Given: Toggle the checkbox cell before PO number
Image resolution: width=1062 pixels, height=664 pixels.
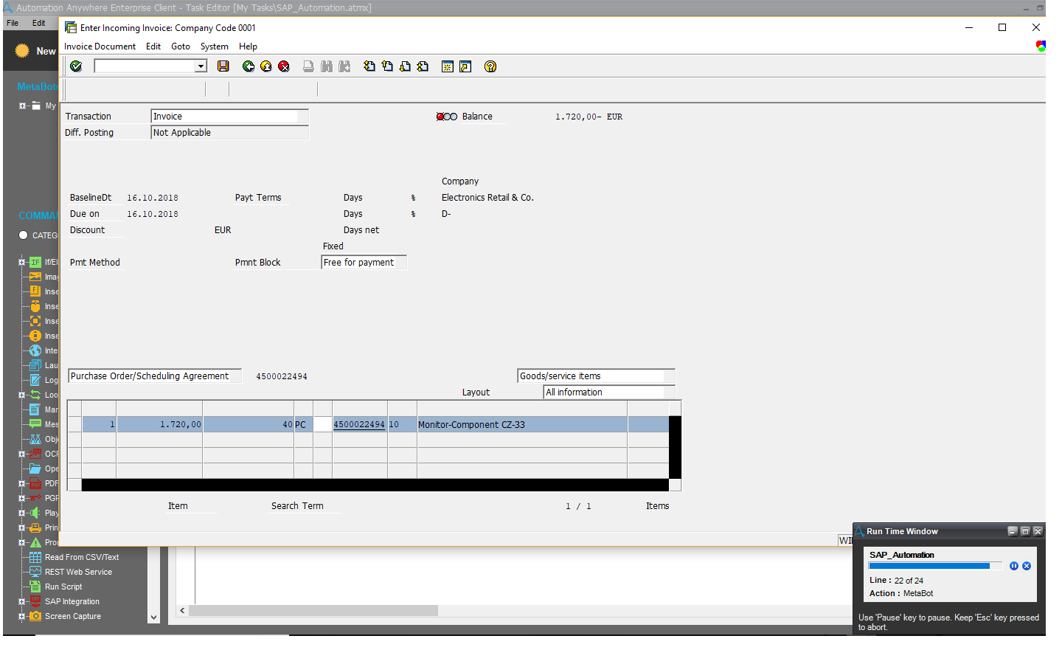Looking at the screenshot, I should point(322,424).
